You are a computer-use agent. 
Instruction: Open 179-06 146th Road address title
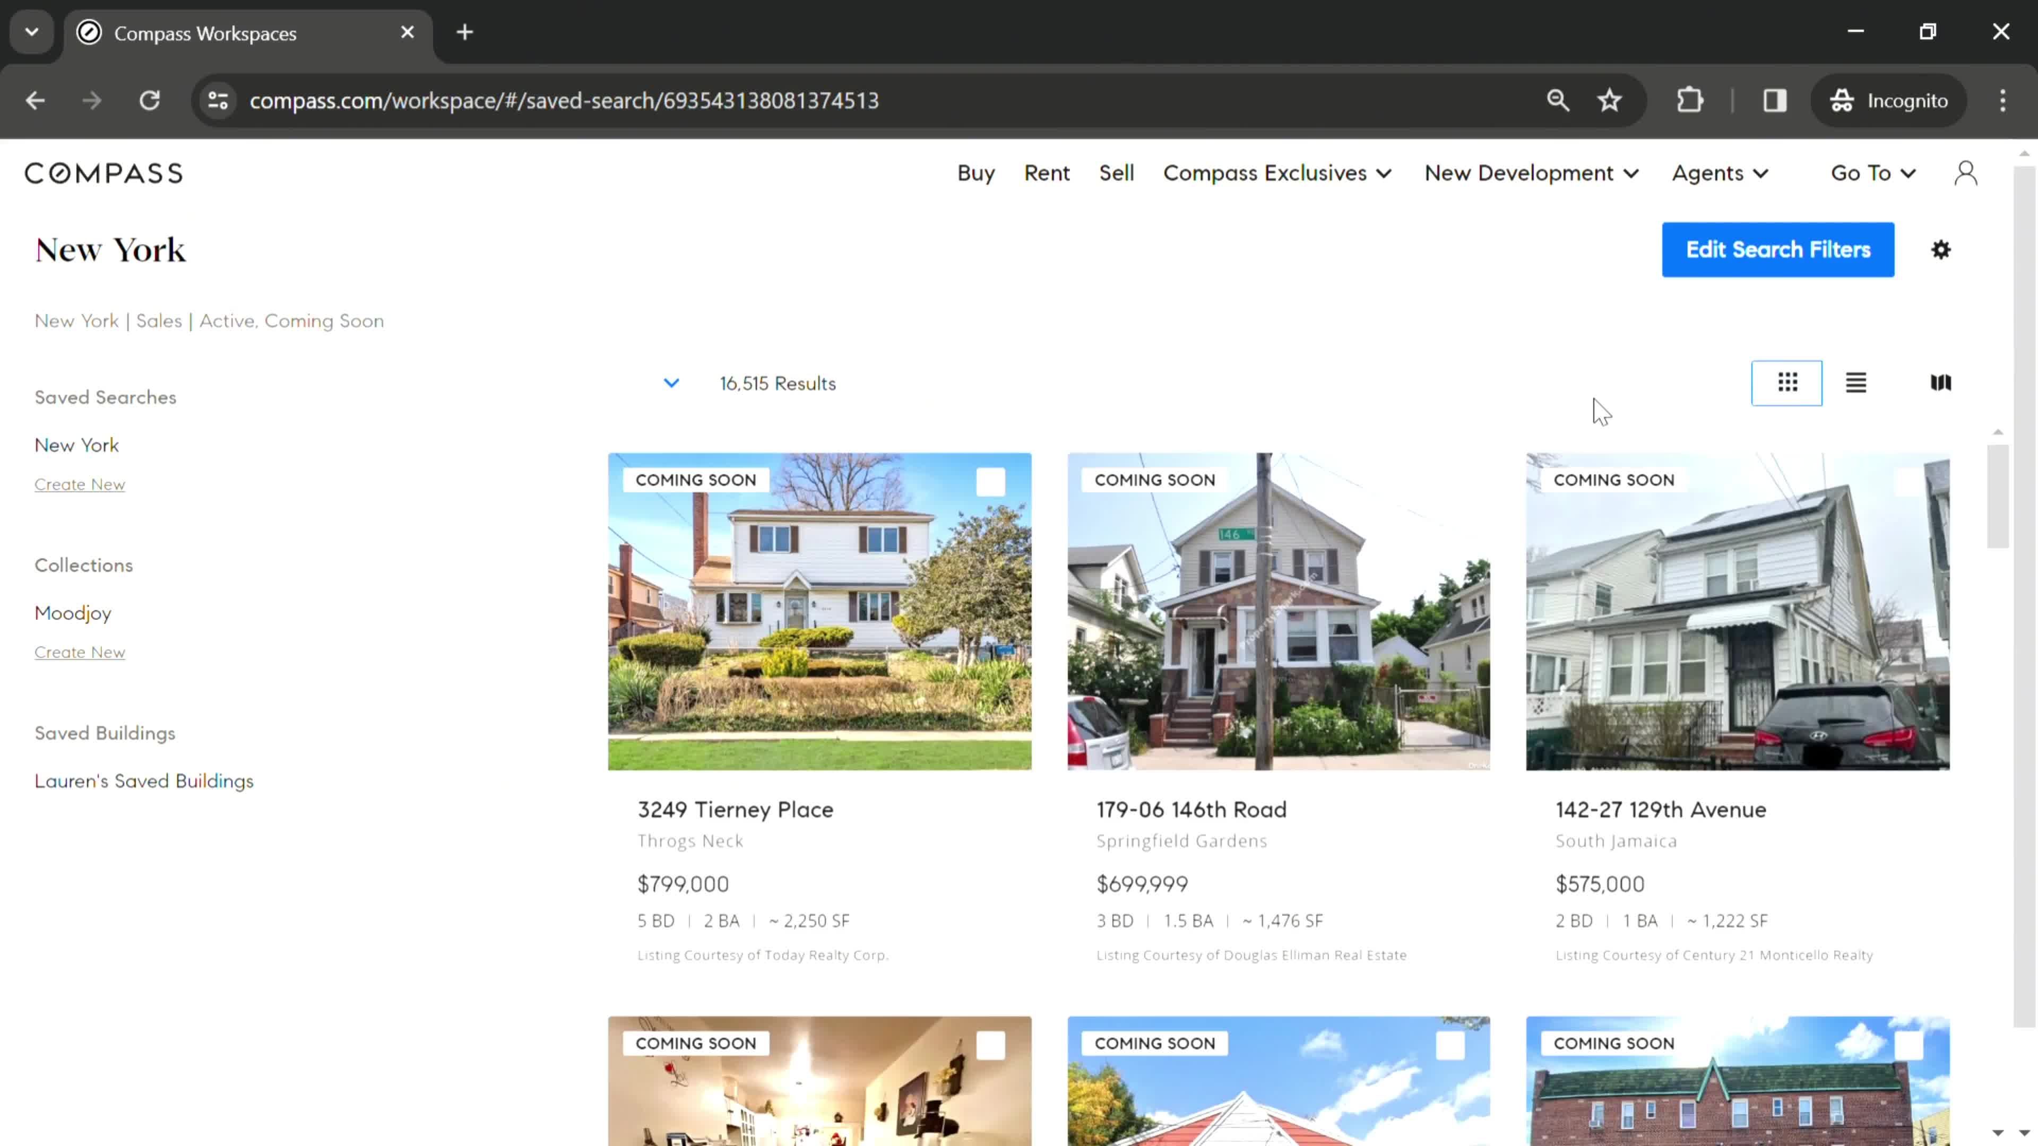1191,810
